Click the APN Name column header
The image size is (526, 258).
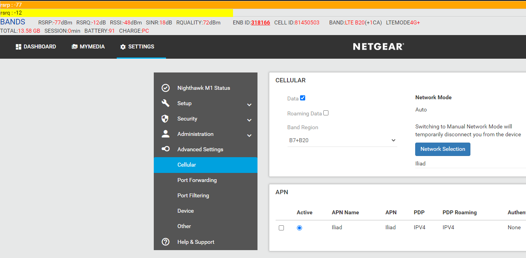point(345,212)
